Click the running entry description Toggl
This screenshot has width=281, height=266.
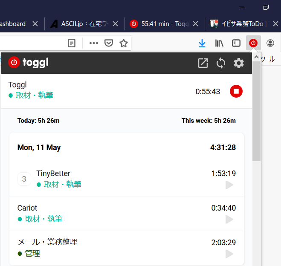17,85
